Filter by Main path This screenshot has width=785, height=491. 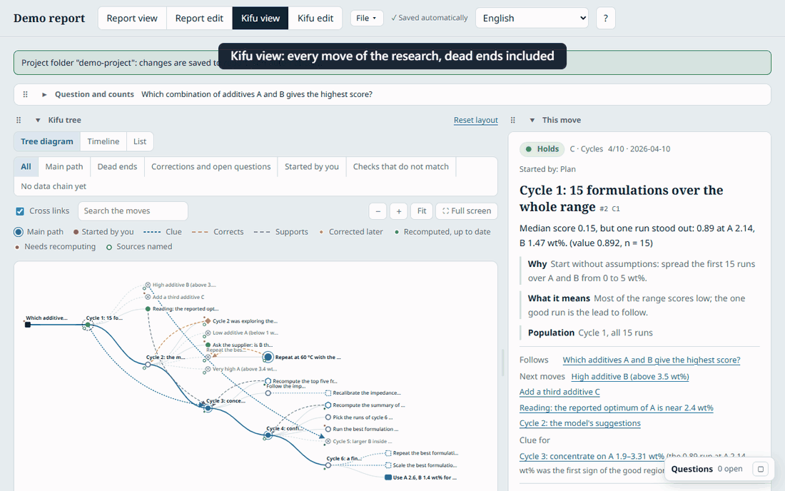tap(64, 167)
